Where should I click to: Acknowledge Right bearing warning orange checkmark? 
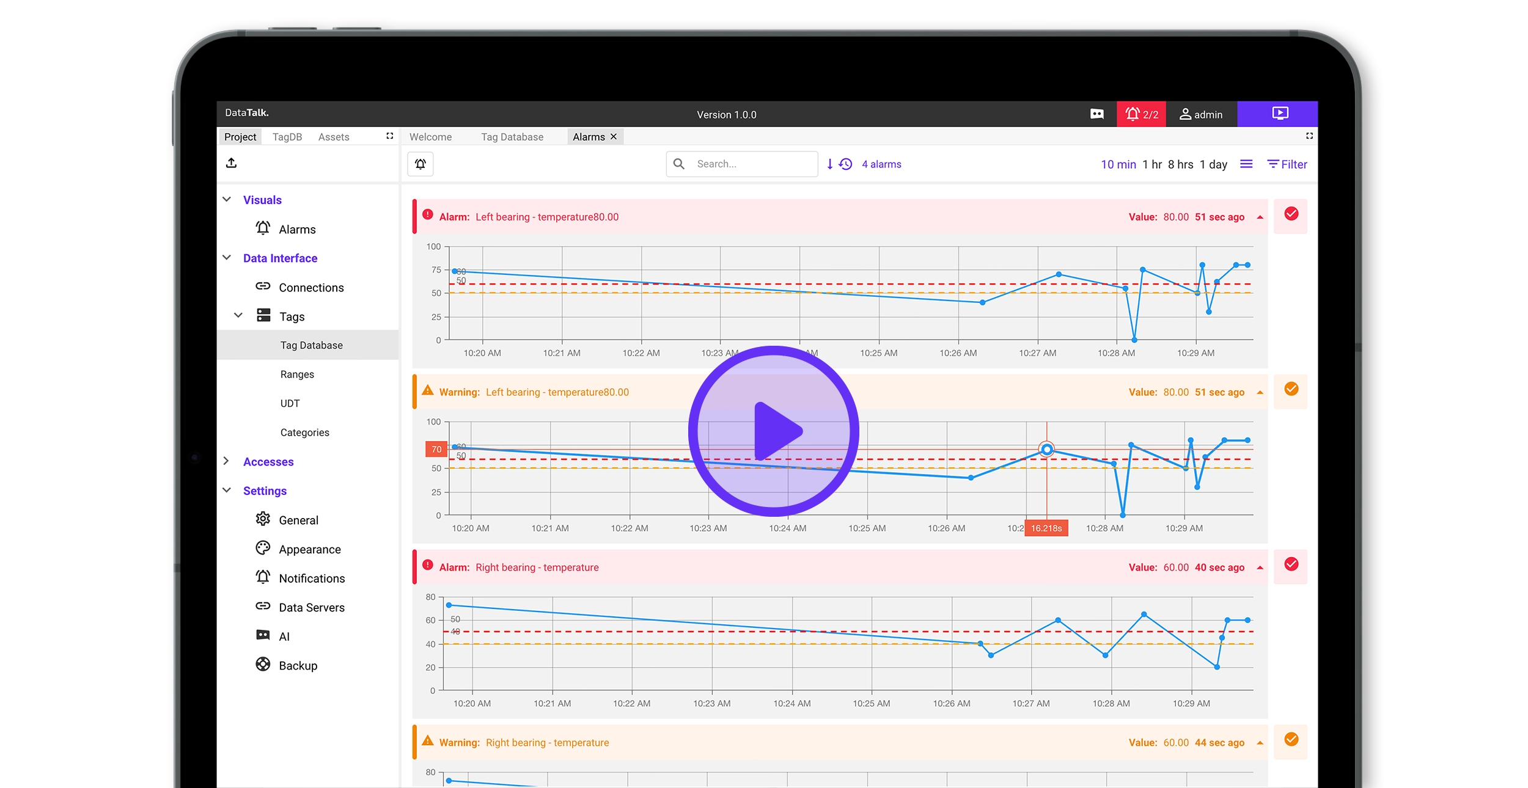1291,740
